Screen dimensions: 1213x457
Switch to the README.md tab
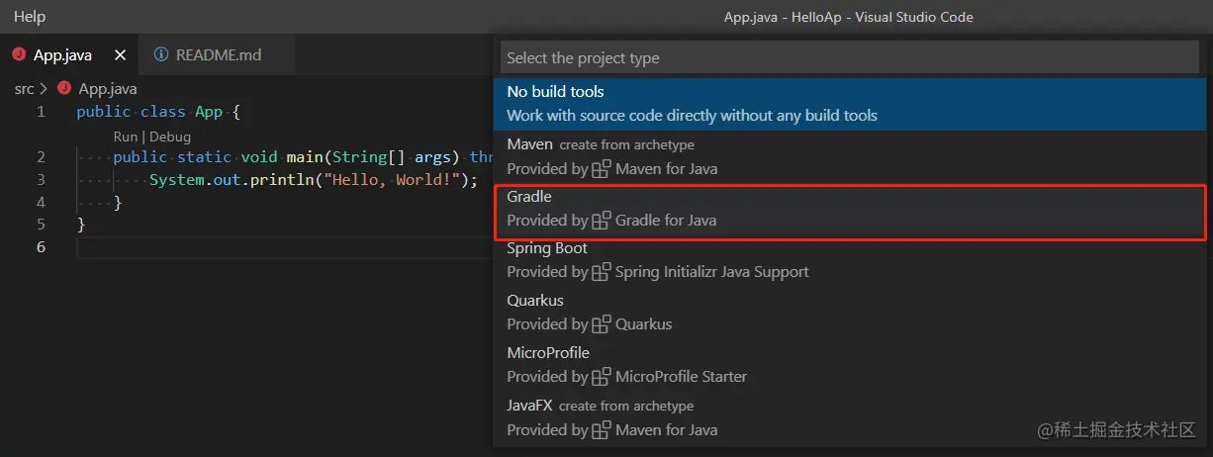(218, 55)
